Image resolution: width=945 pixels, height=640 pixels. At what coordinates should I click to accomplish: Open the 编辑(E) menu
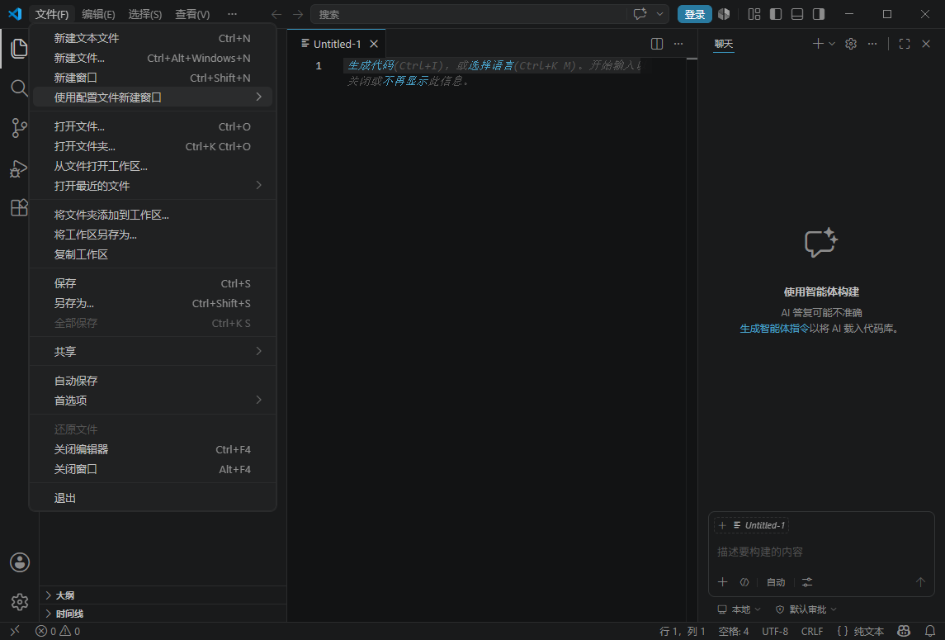pos(98,14)
